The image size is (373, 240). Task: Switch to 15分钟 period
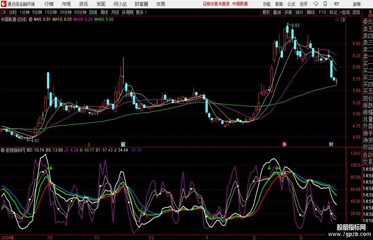51,12
